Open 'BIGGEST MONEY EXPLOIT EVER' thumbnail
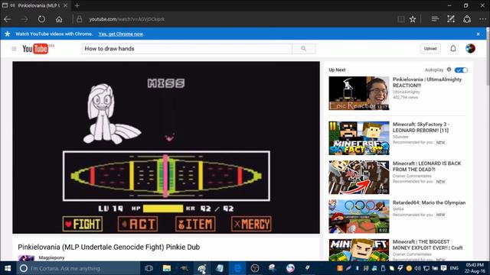 [x=359, y=250]
